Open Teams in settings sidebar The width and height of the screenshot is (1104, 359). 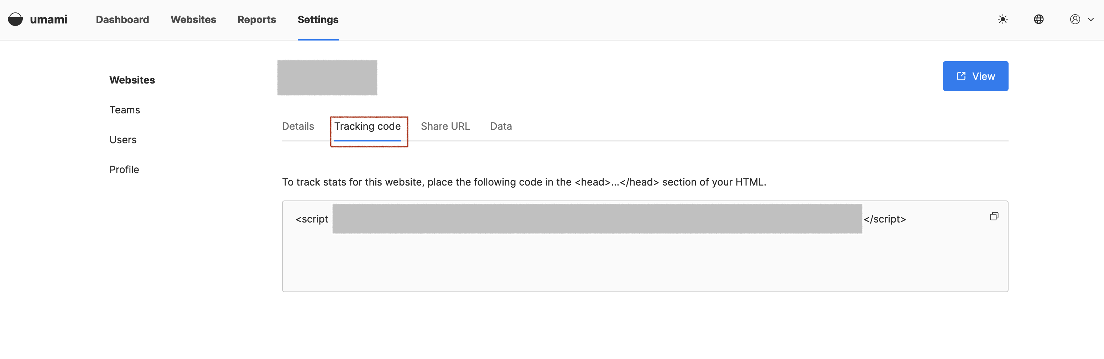coord(125,110)
